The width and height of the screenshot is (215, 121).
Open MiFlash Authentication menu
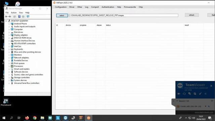[x=108, y=7]
